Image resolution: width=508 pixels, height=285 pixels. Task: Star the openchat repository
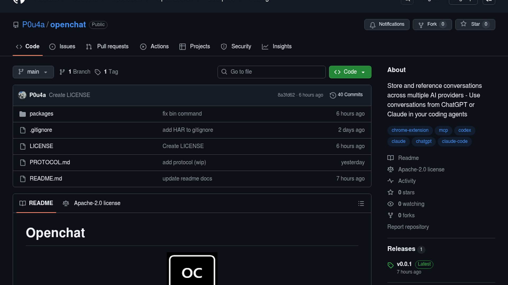pos(475,24)
